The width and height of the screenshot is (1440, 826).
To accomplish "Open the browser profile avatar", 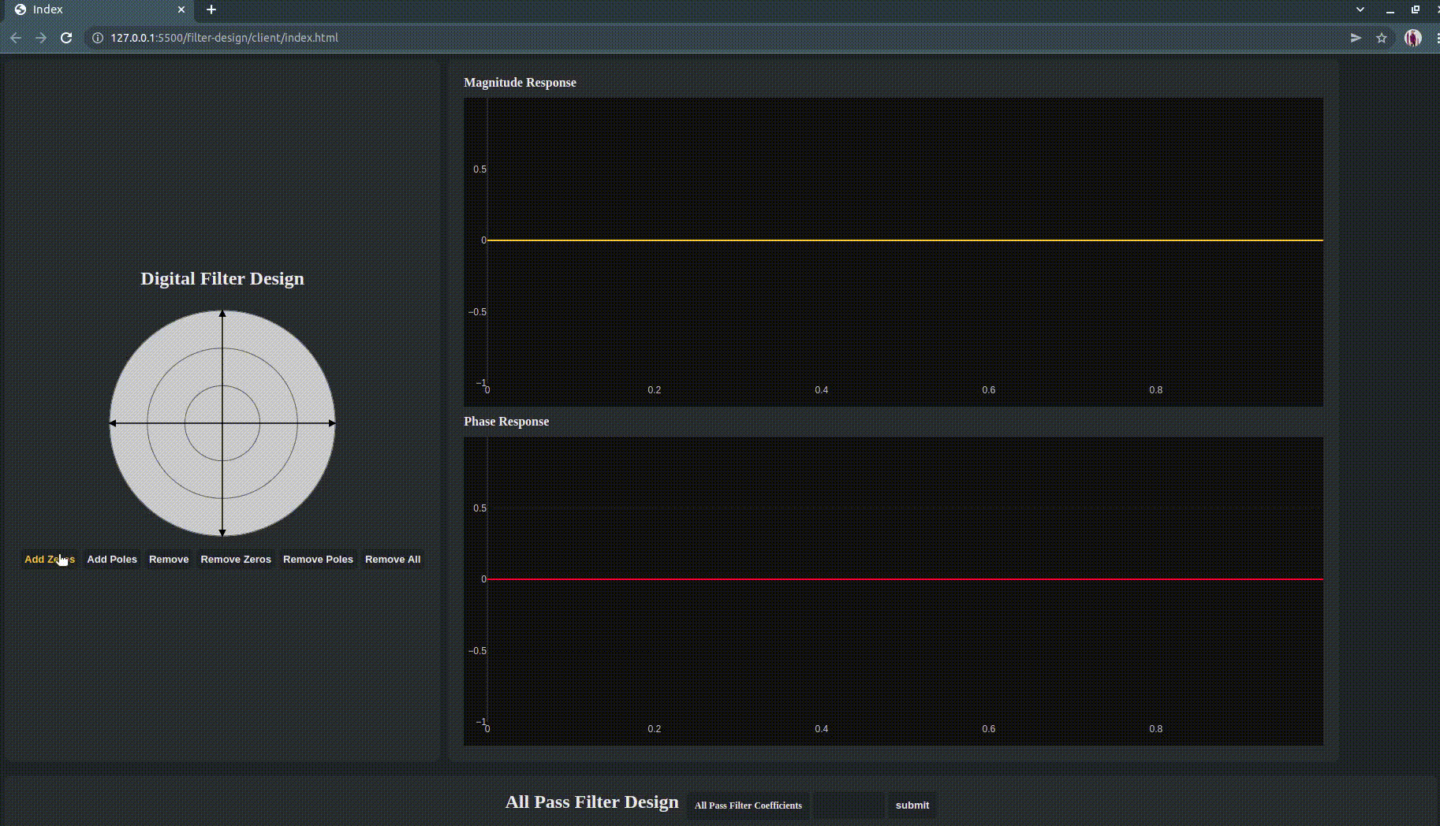I will point(1413,38).
